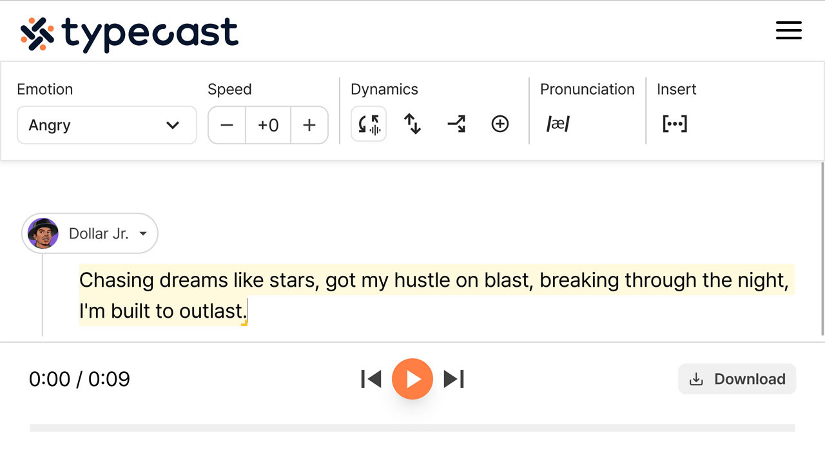
Task: Open the Download panel icon
Action: tap(697, 379)
